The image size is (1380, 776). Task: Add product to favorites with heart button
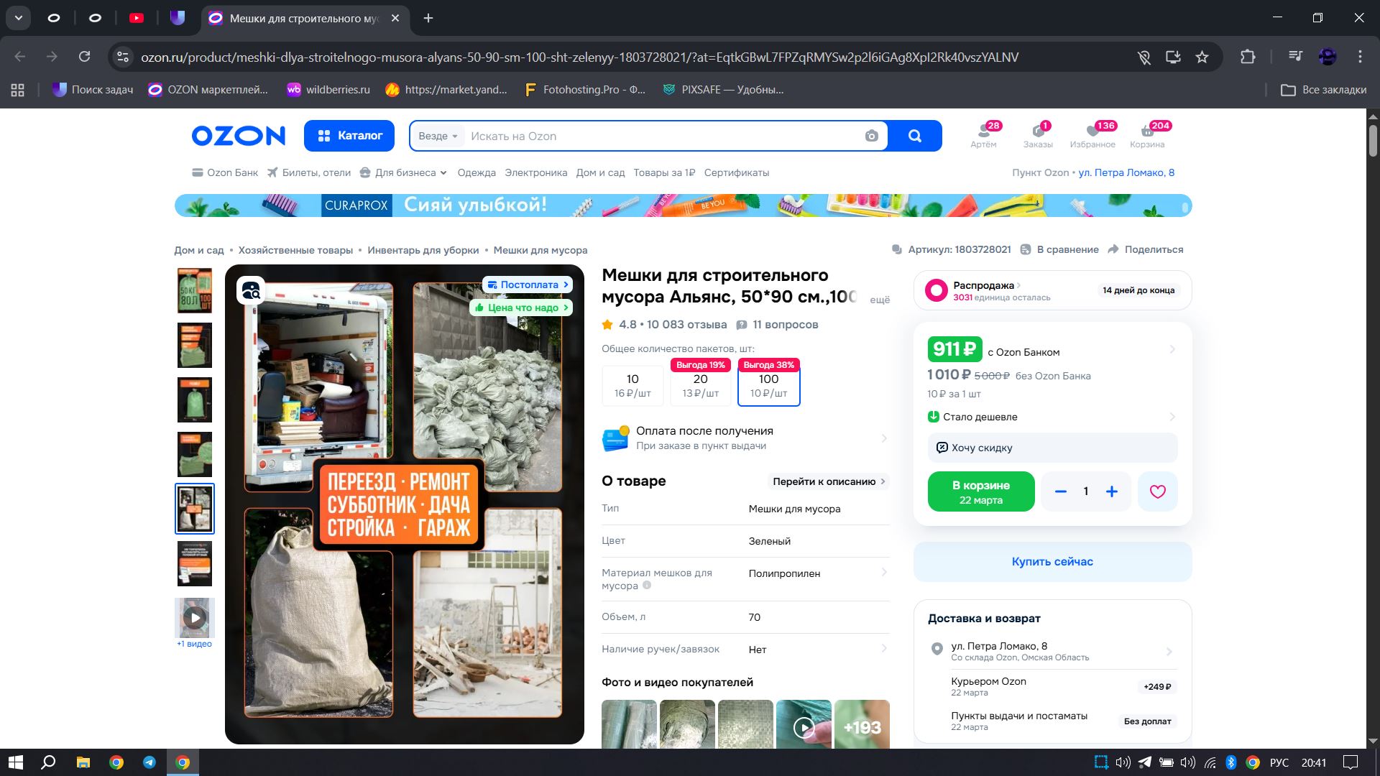(x=1157, y=491)
